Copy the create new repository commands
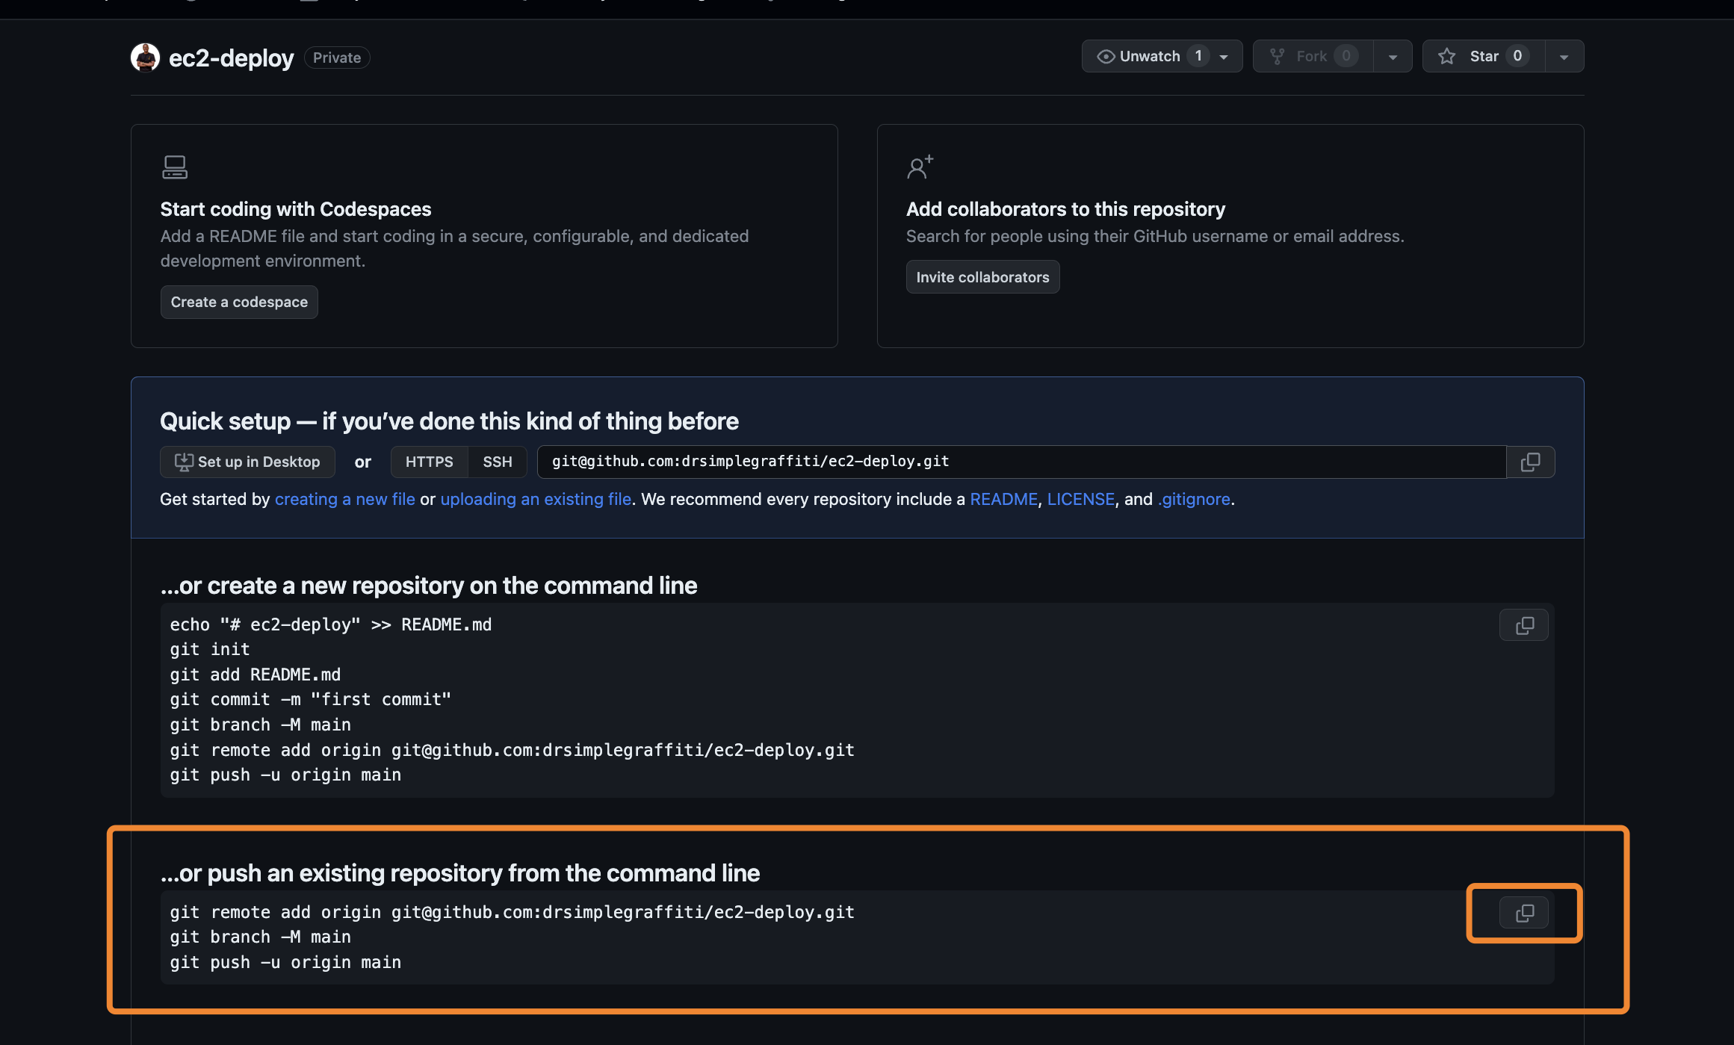 [1524, 625]
